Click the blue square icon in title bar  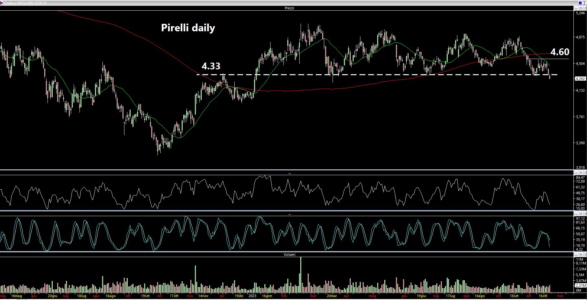click(x=580, y=3)
